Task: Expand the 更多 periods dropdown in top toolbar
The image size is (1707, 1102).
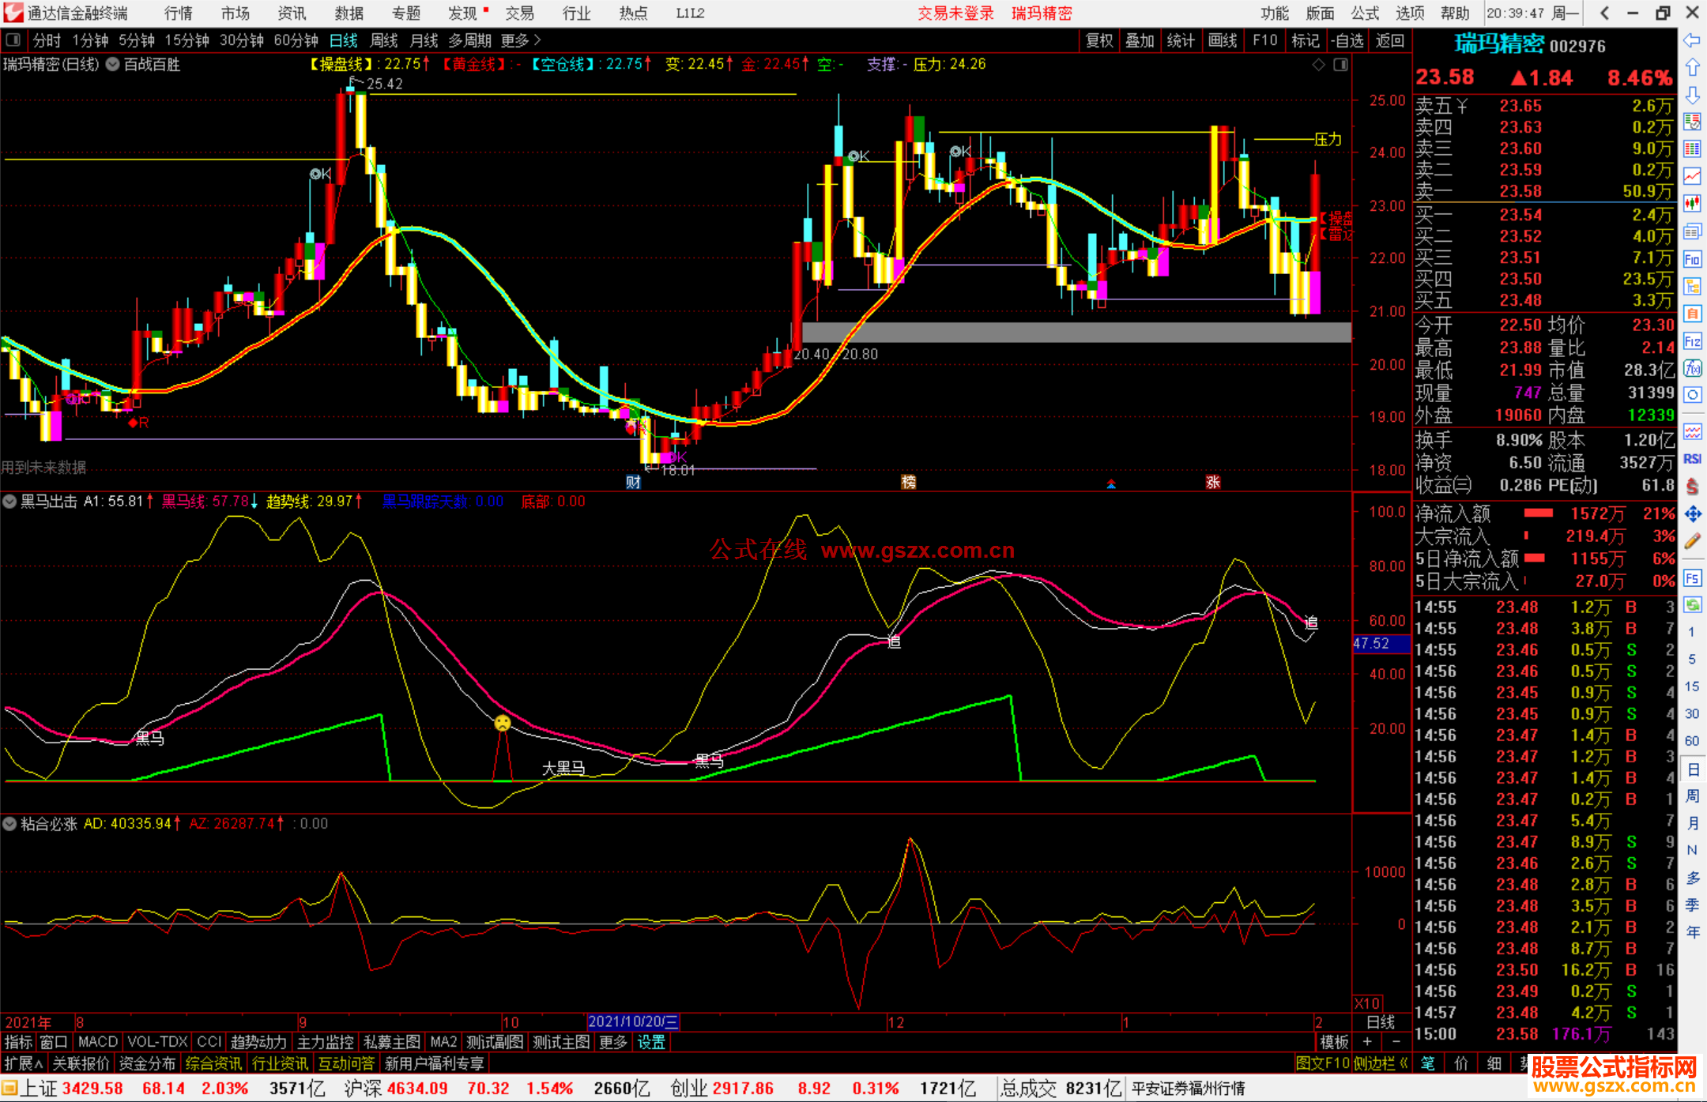Action: 521,40
